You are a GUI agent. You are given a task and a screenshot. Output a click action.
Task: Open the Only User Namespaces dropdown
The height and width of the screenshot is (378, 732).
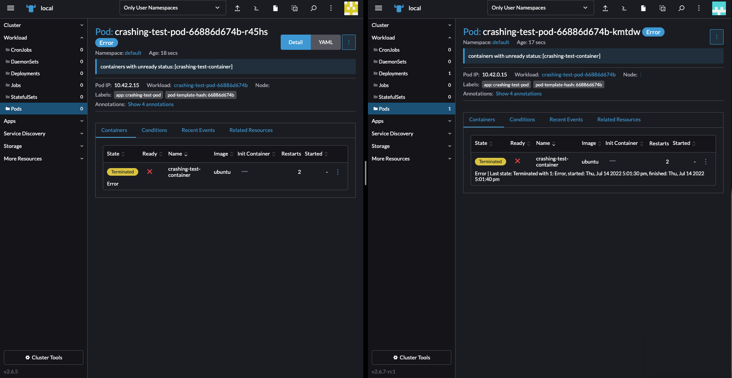point(172,8)
